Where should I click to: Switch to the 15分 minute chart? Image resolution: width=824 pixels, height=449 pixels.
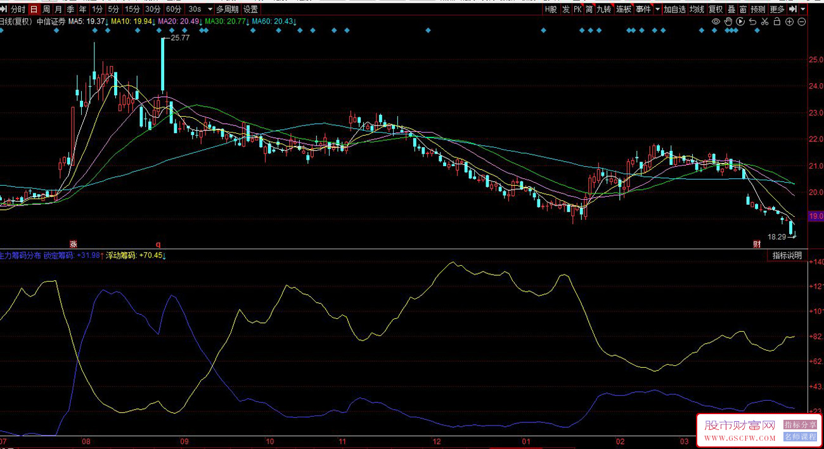(x=132, y=10)
